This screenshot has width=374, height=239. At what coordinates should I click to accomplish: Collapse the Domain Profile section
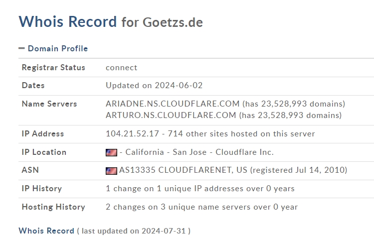(x=22, y=48)
